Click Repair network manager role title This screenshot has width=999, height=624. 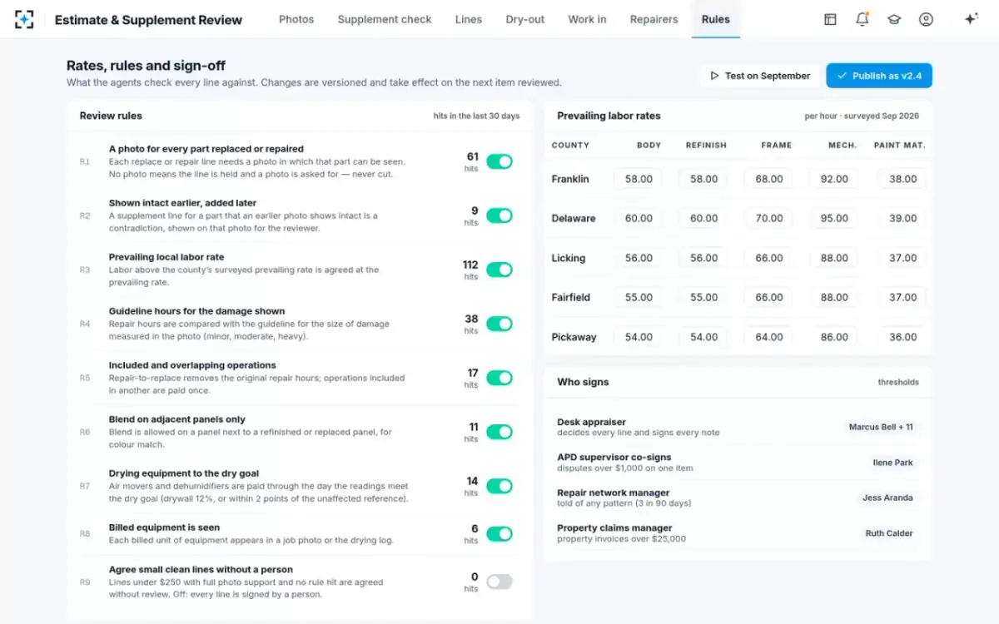[x=613, y=493]
